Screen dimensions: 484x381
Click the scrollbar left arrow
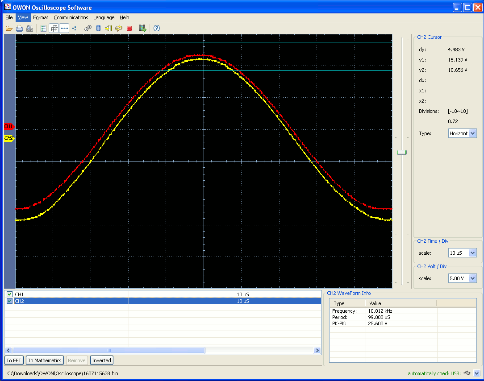pyautogui.click(x=8, y=351)
